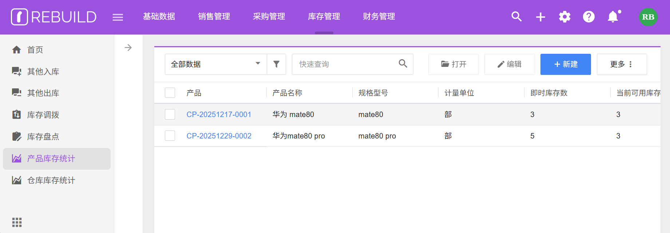Open the 更多 options menu
Screen dimensions: 670x233
(x=621, y=64)
